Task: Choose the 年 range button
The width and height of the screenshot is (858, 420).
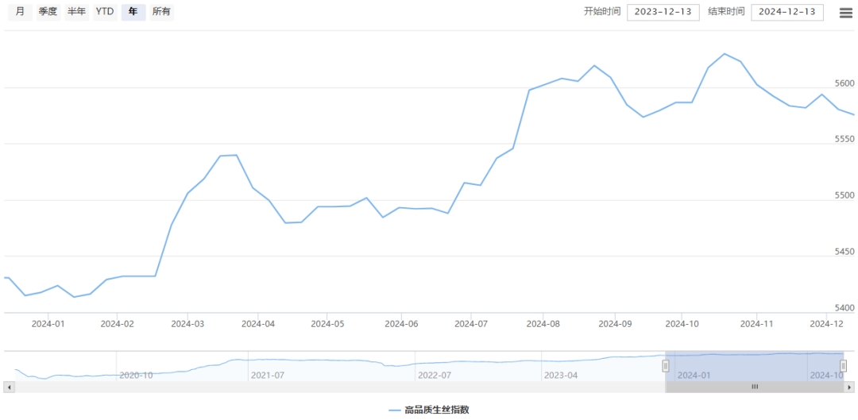Action: tap(133, 12)
